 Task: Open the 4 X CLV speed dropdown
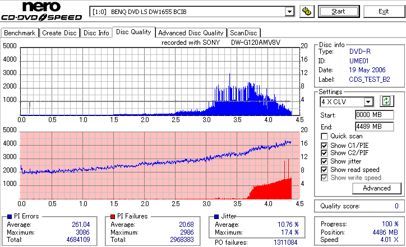click(368, 102)
